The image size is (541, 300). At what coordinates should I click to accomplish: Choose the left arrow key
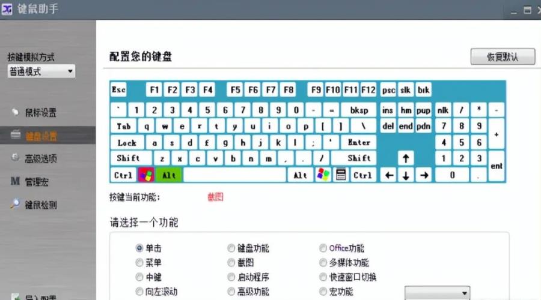[389, 175]
